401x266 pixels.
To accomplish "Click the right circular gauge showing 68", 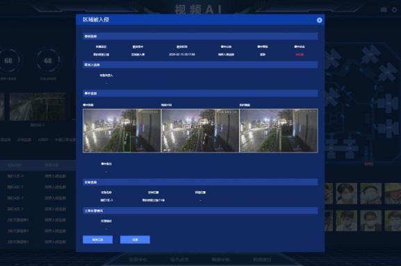I will (x=48, y=61).
